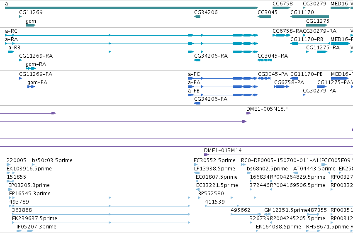Image resolution: width=353 pixels, height=233 pixels.
Task: Select the 363888 EST label
Action: 22,211
